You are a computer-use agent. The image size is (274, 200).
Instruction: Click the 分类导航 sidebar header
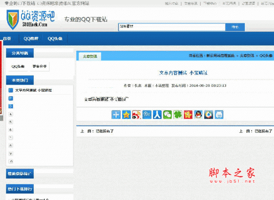pos(20,53)
